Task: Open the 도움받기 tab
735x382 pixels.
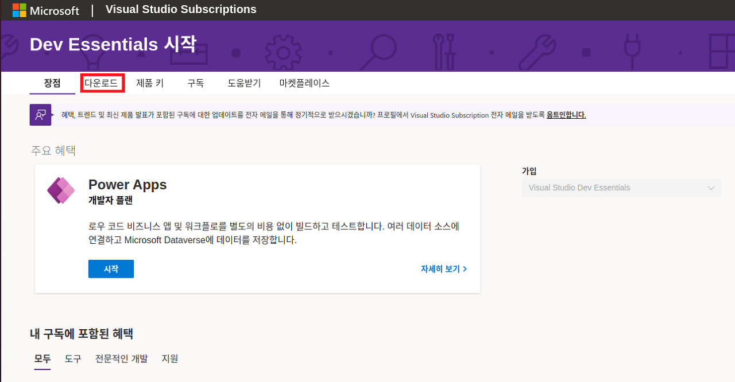Action: [244, 83]
